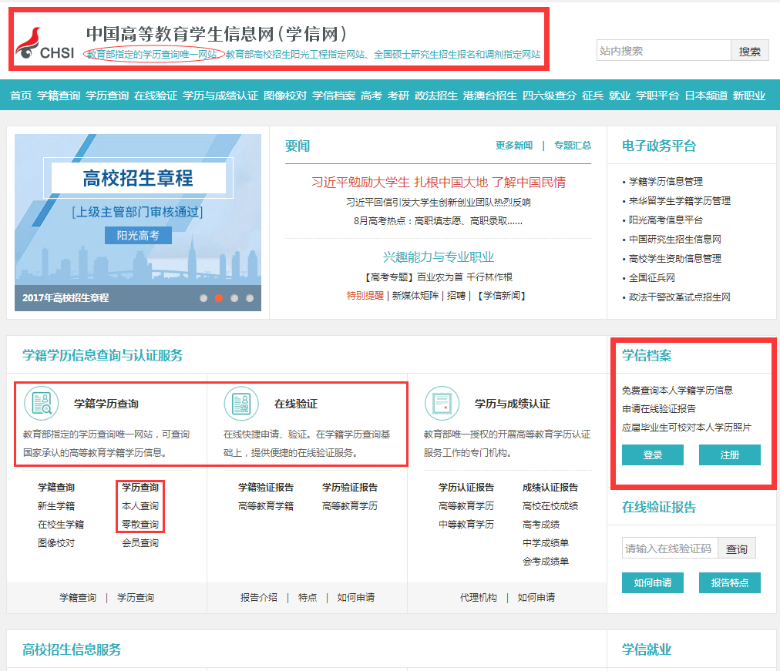Screen dimensions: 780x671
Task: Open 新职业 nav item
Action: [748, 96]
